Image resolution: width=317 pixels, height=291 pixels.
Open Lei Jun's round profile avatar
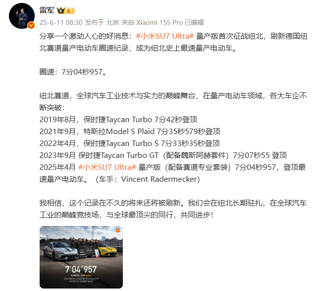click(22, 16)
